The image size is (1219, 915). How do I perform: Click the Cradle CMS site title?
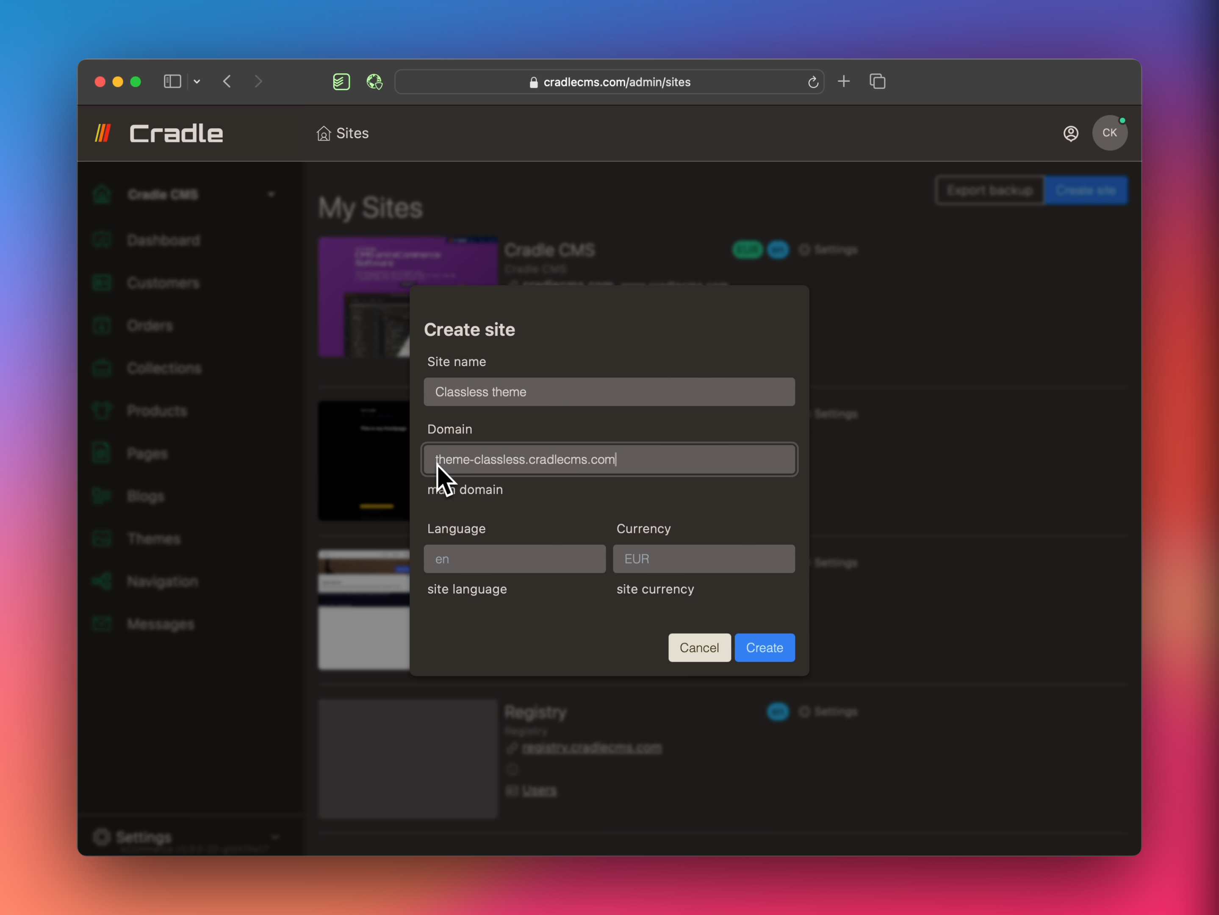(549, 250)
